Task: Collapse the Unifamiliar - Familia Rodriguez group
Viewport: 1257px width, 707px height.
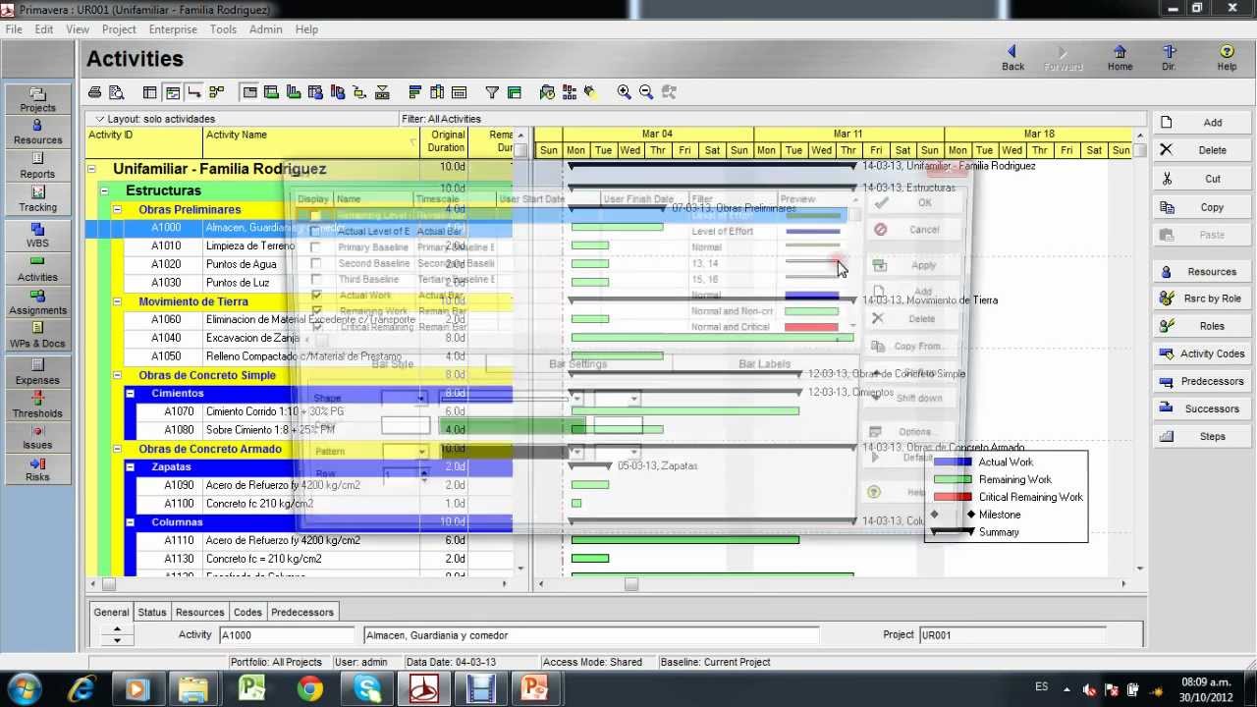Action: 91,169
